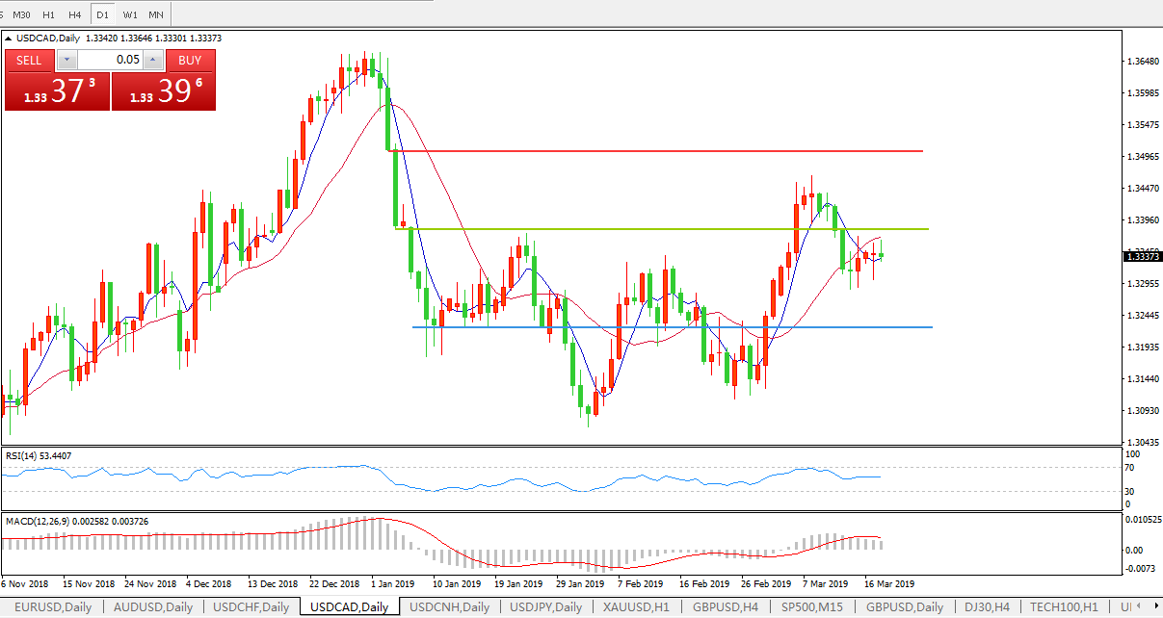Collapse the one-click trading panel triangle

click(10, 39)
